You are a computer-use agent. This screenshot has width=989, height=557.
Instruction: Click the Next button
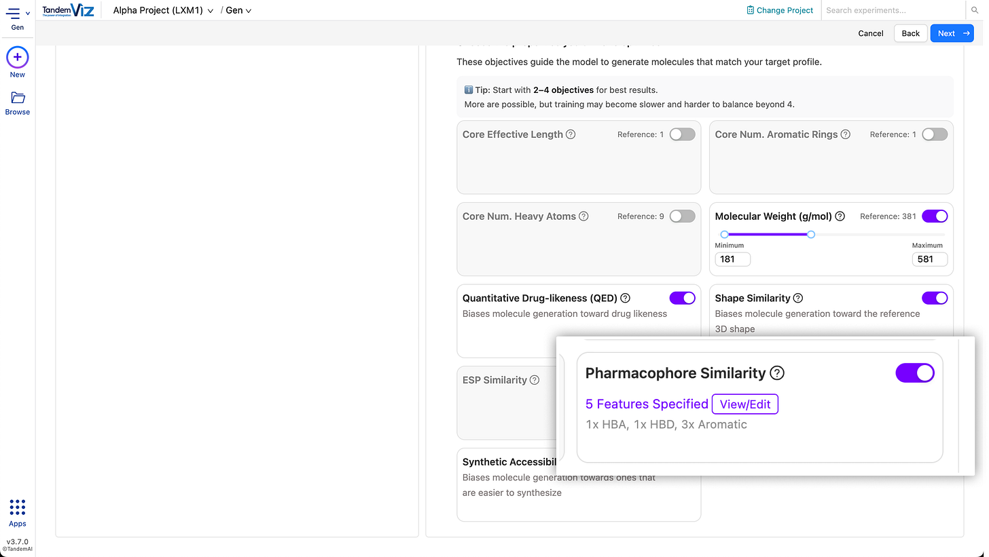tap(951, 33)
